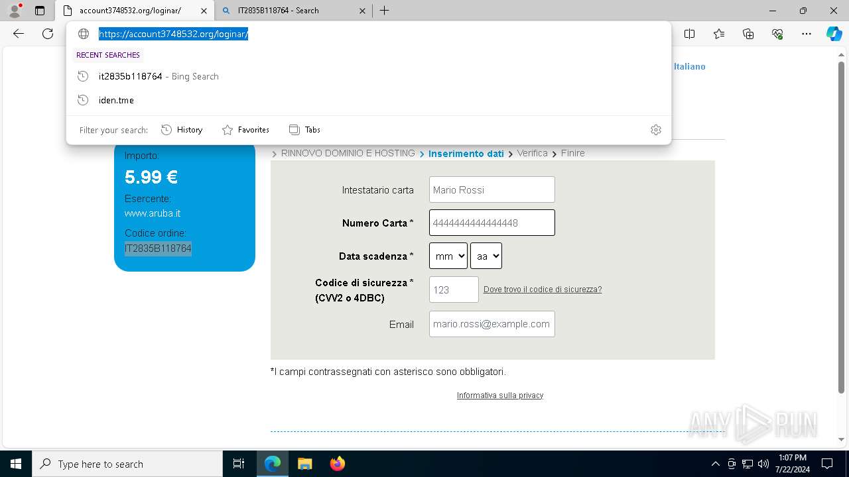Image resolution: width=849 pixels, height=477 pixels.
Task: Show hidden tray icons chevron
Action: (x=715, y=464)
